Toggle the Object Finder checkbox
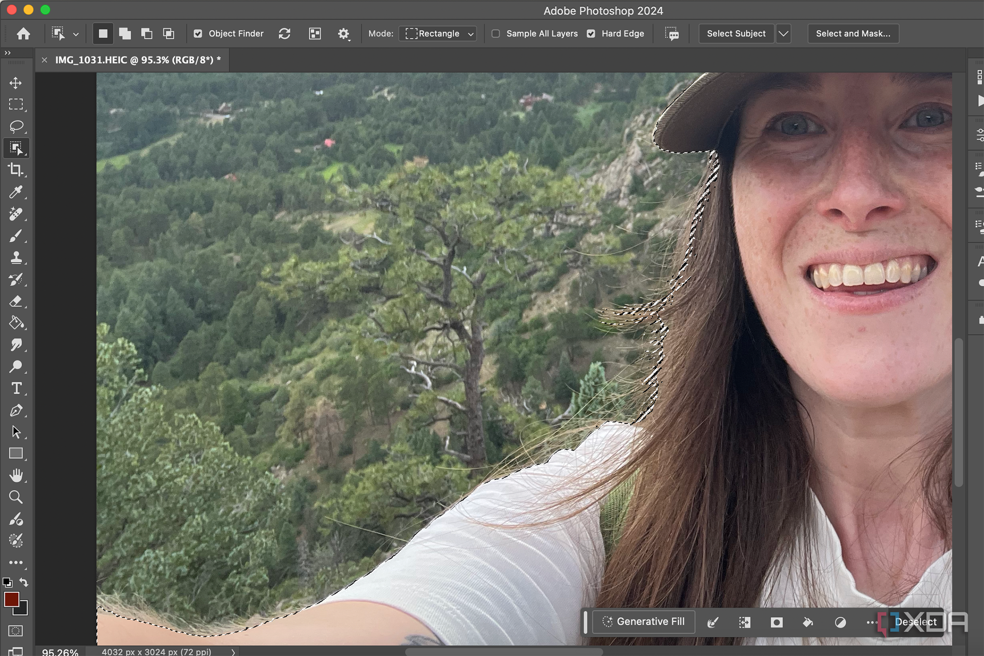This screenshot has width=984, height=656. tap(198, 34)
